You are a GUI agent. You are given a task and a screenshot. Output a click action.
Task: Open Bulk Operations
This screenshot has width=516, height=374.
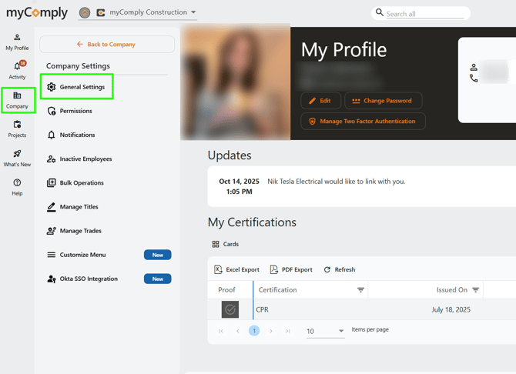click(x=82, y=183)
